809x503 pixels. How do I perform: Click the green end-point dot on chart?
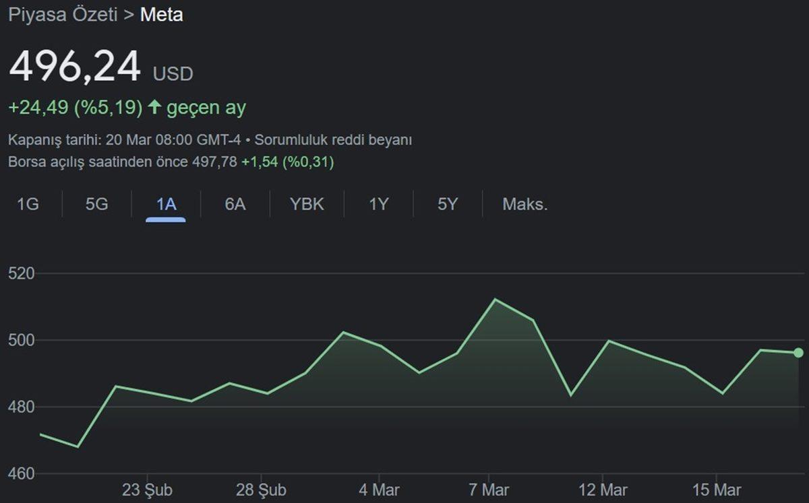[798, 353]
